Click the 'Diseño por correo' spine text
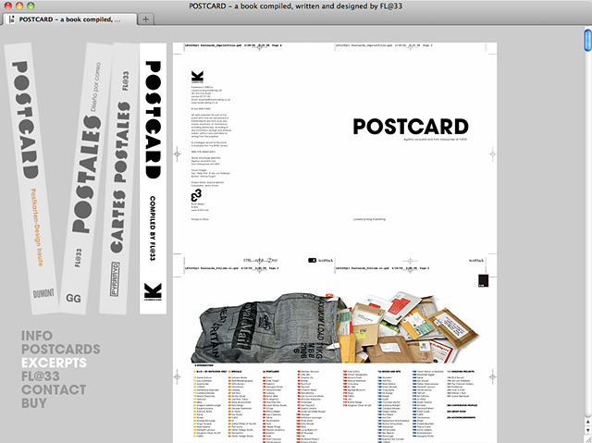592x443 pixels. point(94,87)
